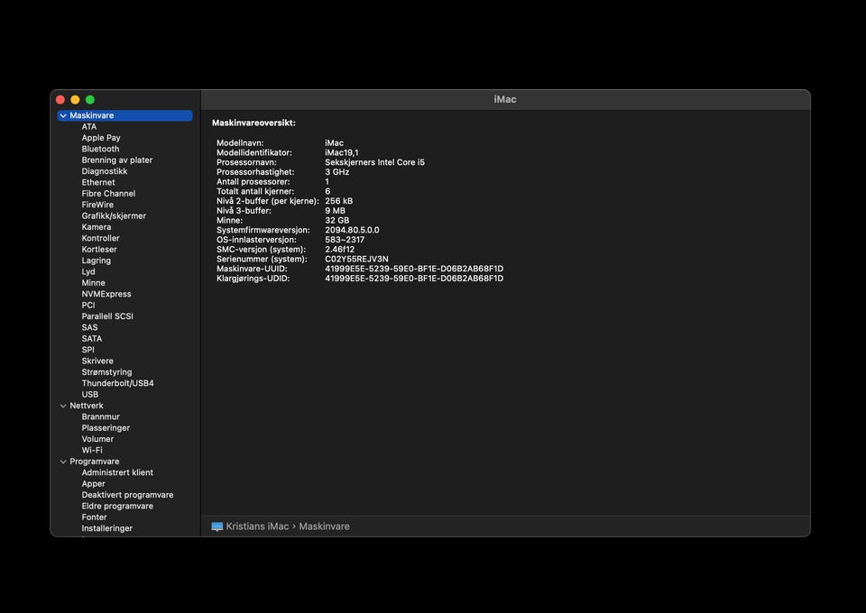Select Kamera in the sidebar
This screenshot has height=613, width=866.
[x=97, y=227]
